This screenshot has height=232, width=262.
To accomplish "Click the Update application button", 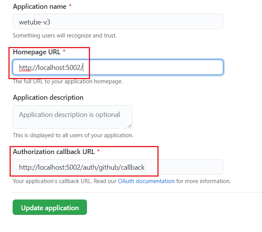I will [50, 207].
